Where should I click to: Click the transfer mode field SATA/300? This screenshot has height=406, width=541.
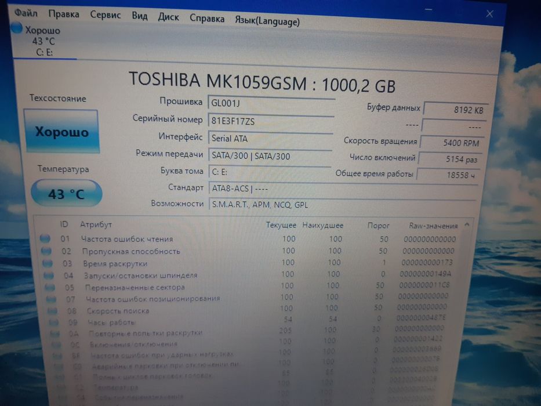pyautogui.click(x=270, y=155)
